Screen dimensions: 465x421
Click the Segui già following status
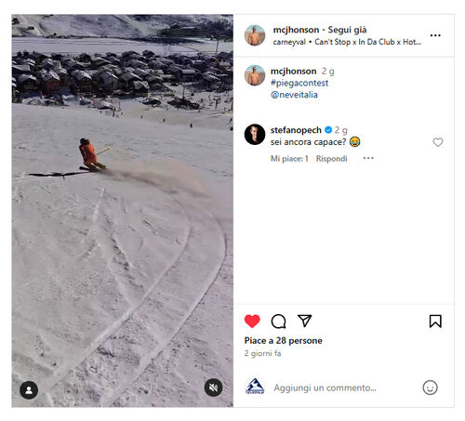347,30
